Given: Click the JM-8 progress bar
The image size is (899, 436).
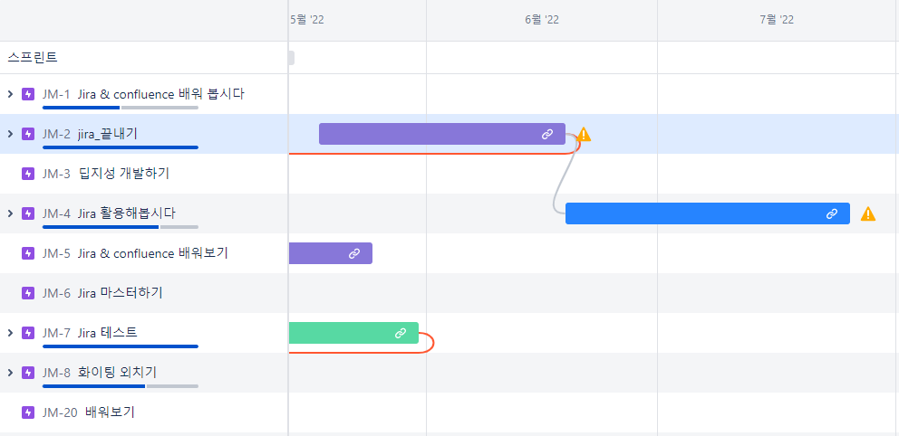Looking at the screenshot, I should 121,386.
